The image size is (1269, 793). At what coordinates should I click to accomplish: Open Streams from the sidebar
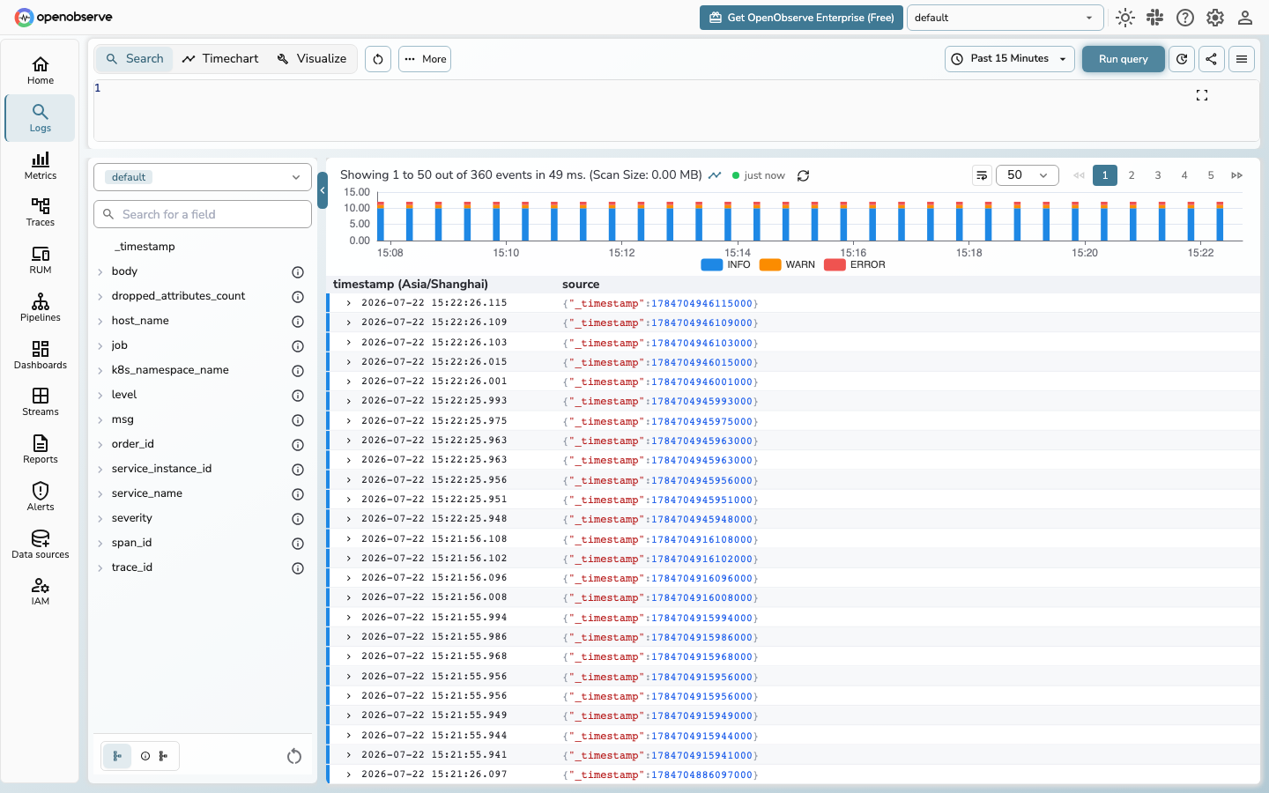41,402
